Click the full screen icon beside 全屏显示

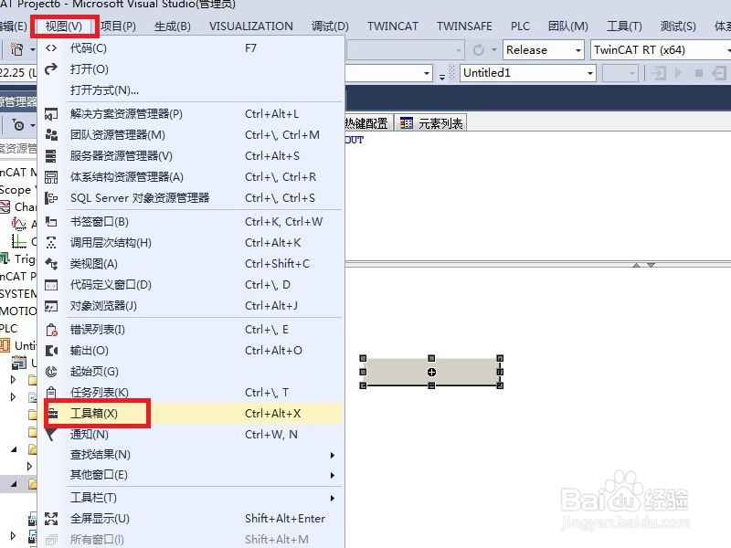click(51, 519)
